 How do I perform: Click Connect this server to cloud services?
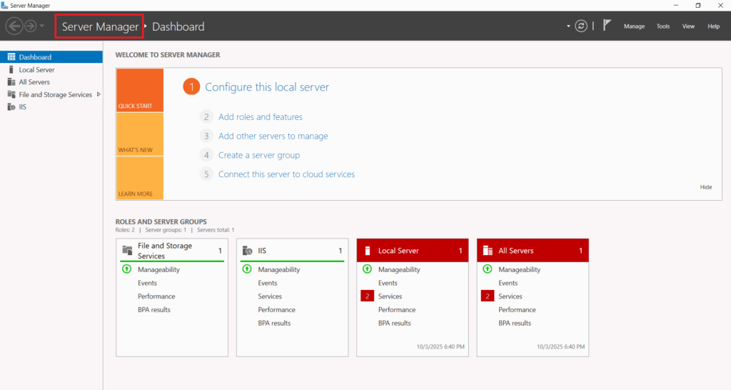click(x=286, y=174)
